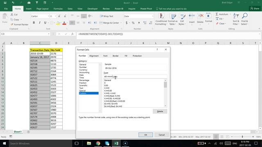Switch to the Insert ribbon tab
Screen dimensions: 262x147
pos(29,9)
